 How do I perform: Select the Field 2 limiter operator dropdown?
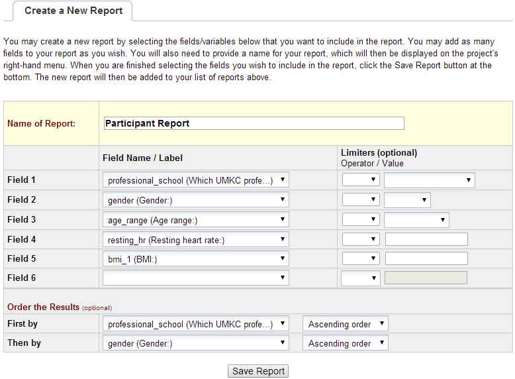361,200
